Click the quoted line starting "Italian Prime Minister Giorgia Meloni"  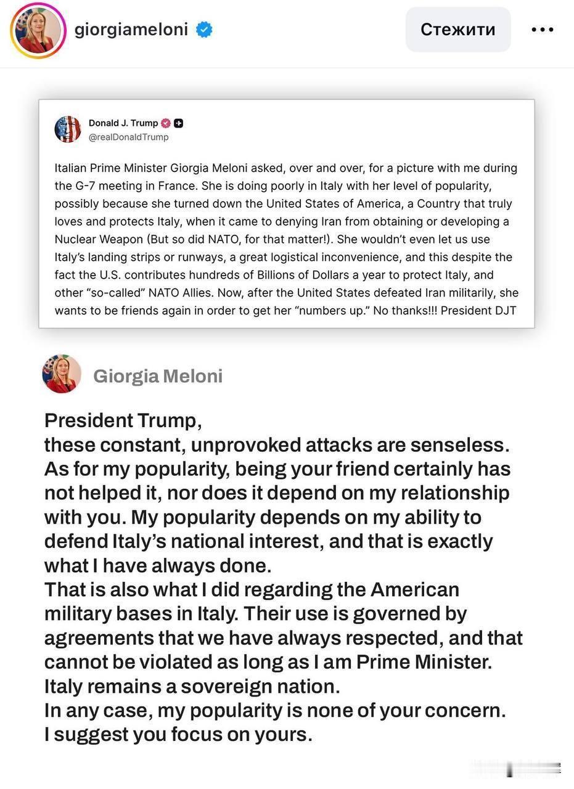point(286,168)
